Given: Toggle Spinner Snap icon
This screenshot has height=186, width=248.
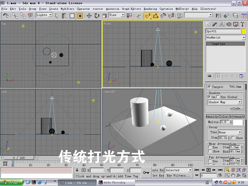Looking at the screenshot, I should pos(171,16).
